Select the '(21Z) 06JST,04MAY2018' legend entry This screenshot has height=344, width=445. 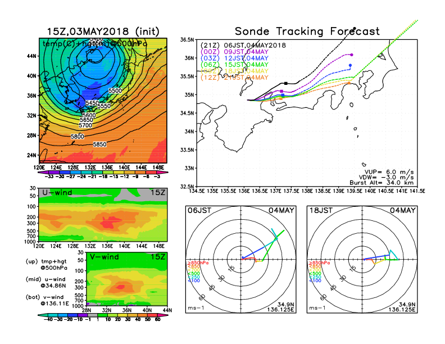(243, 45)
